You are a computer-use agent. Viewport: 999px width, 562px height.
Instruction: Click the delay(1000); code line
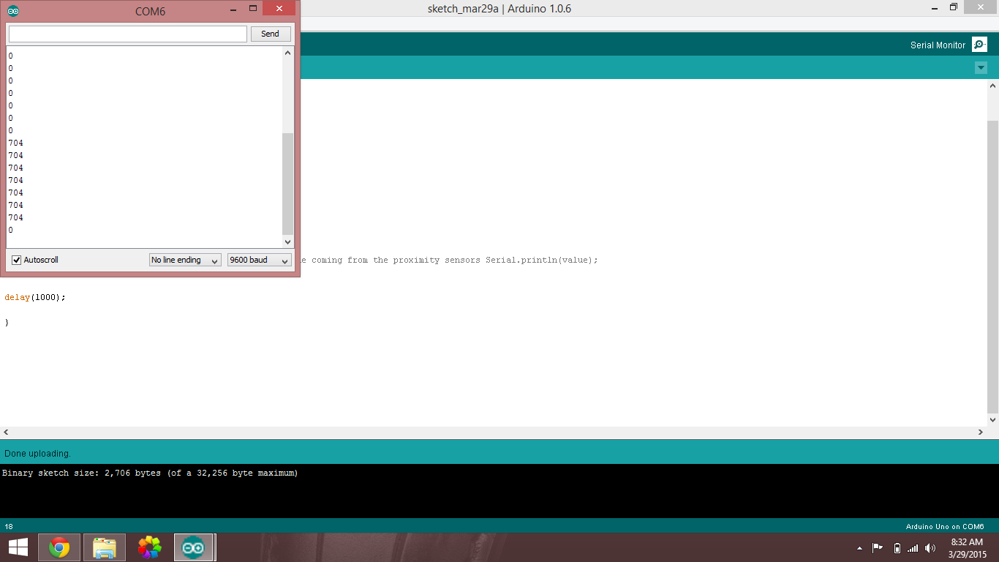35,297
